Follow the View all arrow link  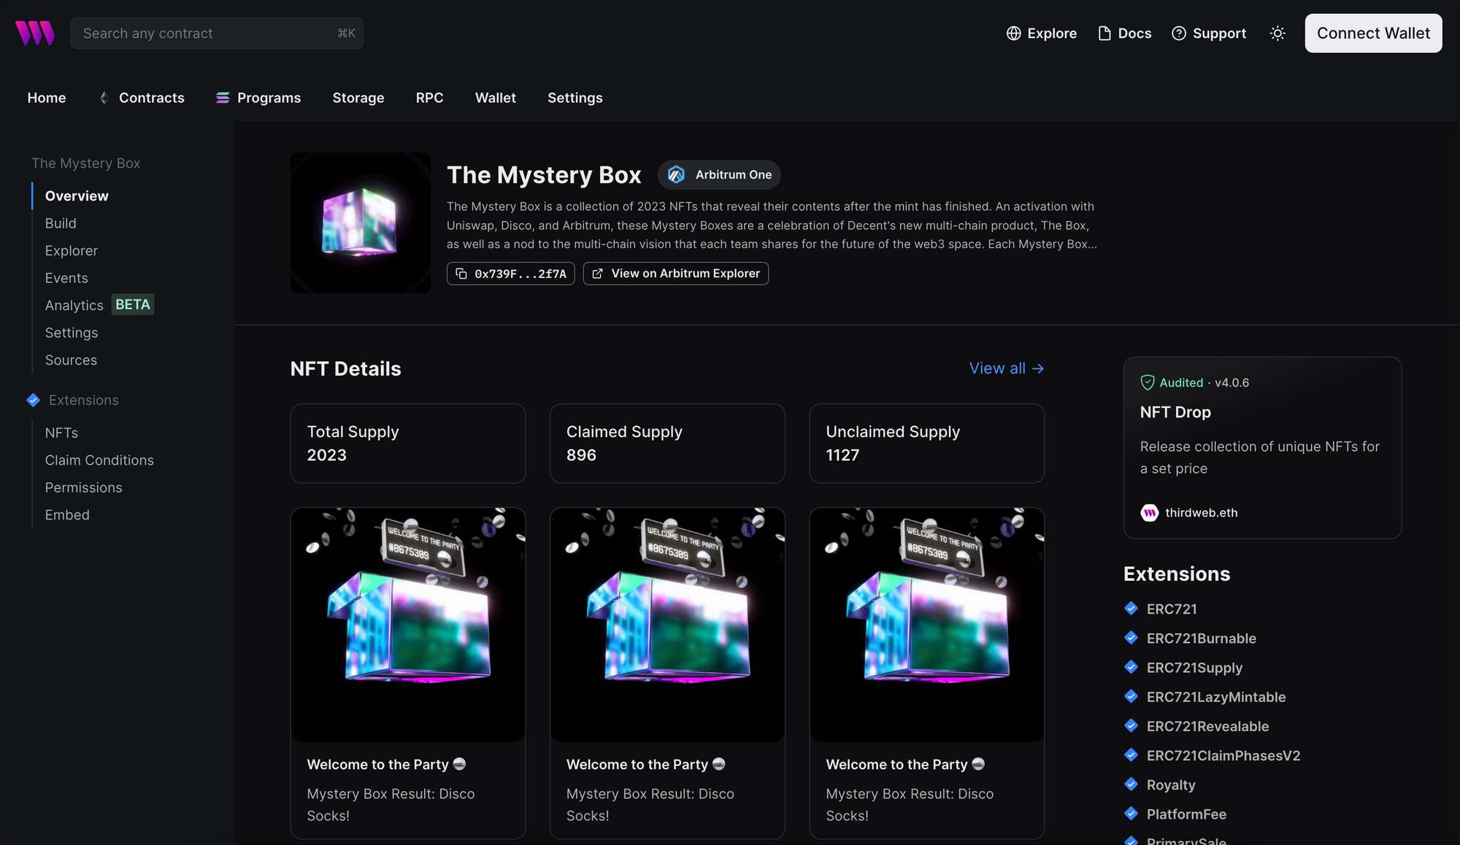(x=1006, y=369)
